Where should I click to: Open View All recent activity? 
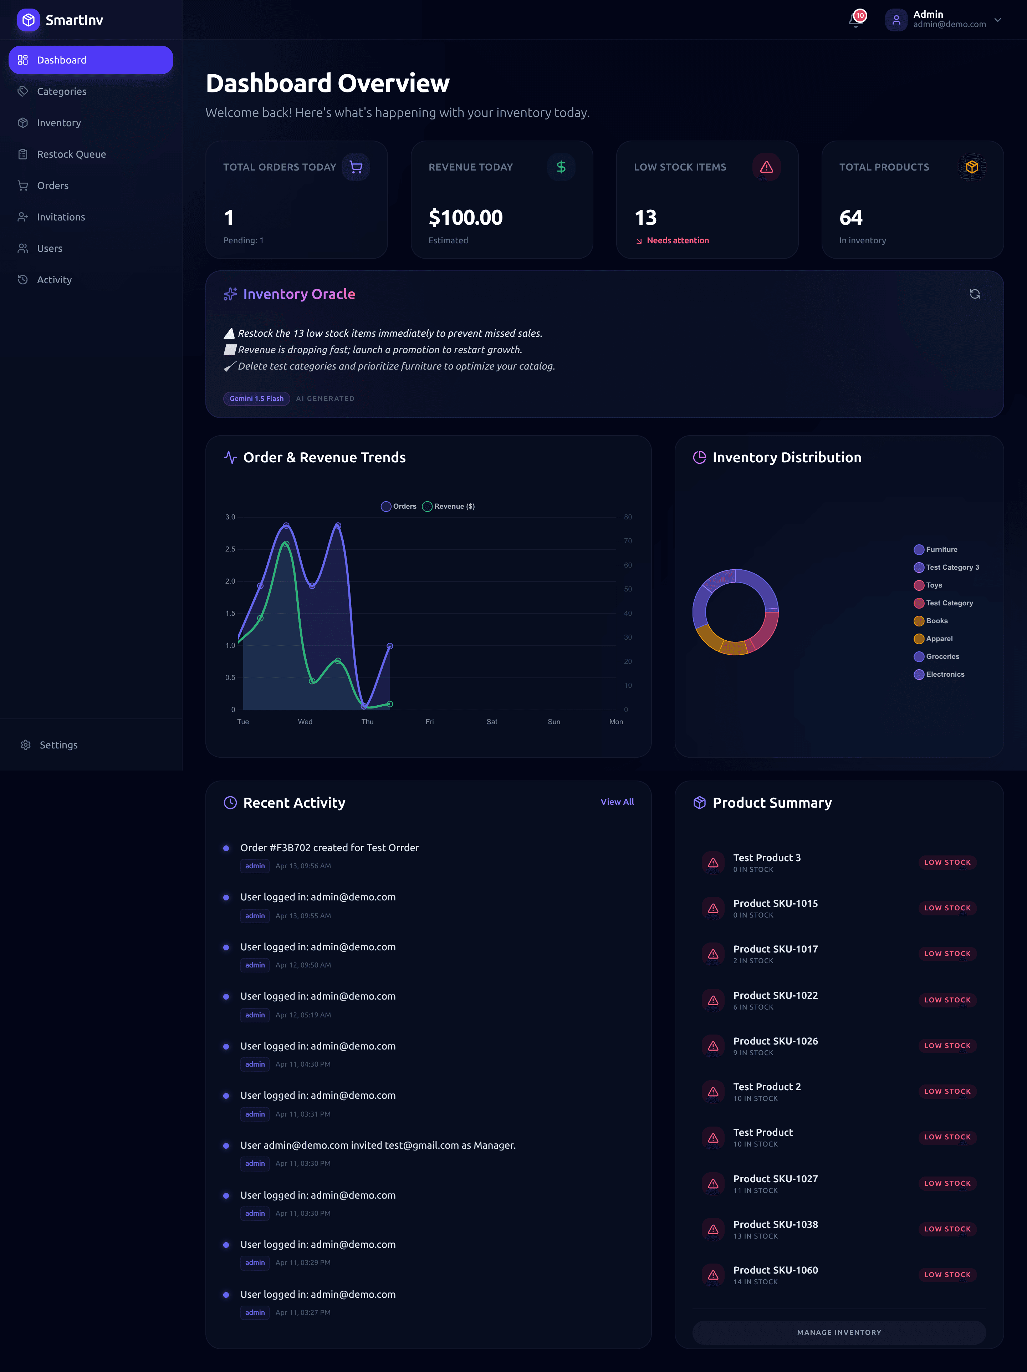point(617,802)
